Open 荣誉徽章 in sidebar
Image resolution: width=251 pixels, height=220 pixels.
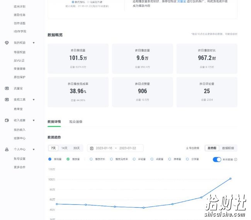(x=20, y=69)
